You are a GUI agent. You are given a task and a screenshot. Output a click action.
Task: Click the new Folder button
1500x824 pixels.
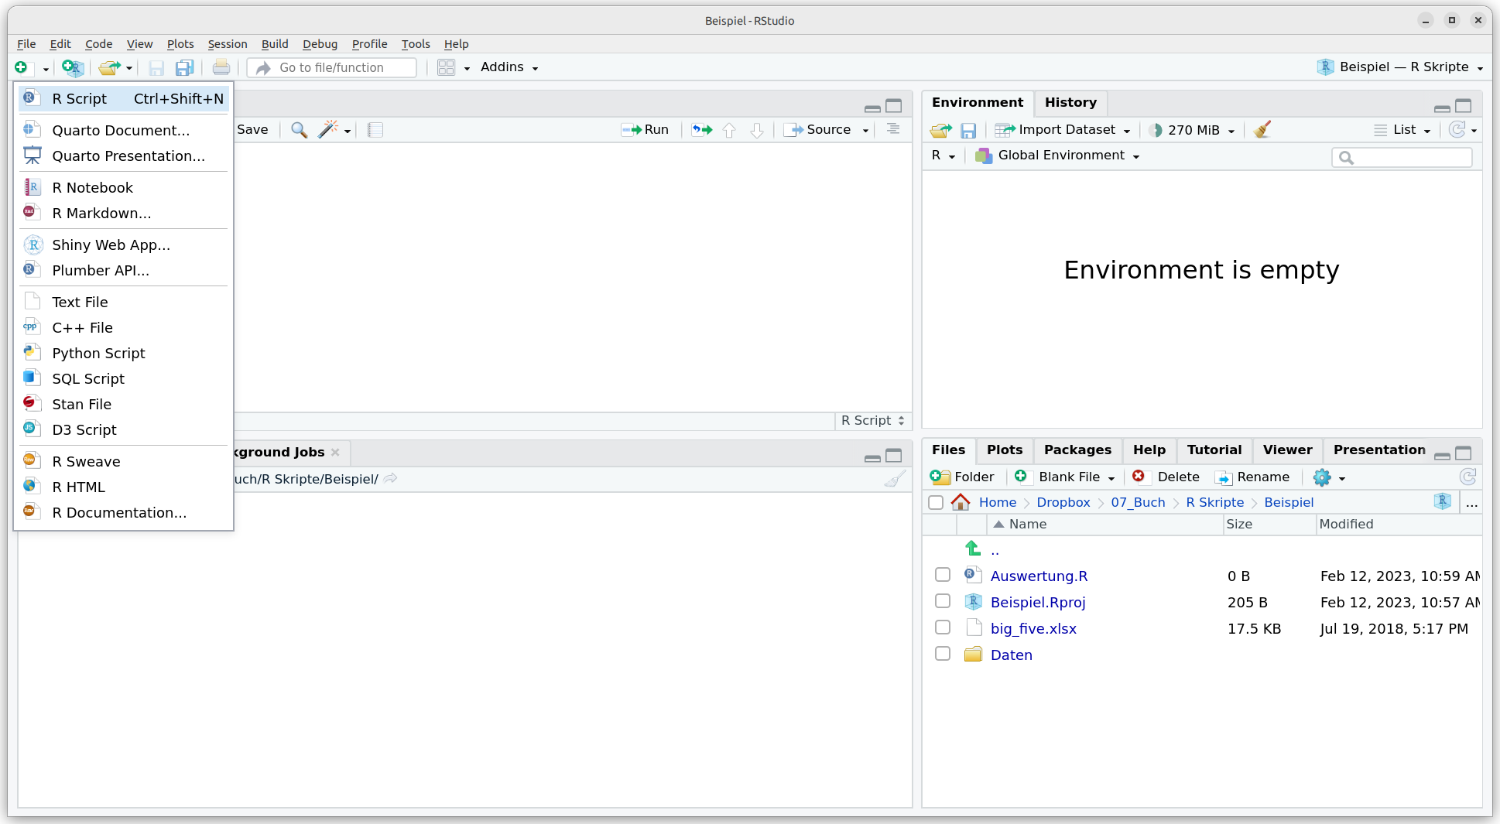[962, 477]
